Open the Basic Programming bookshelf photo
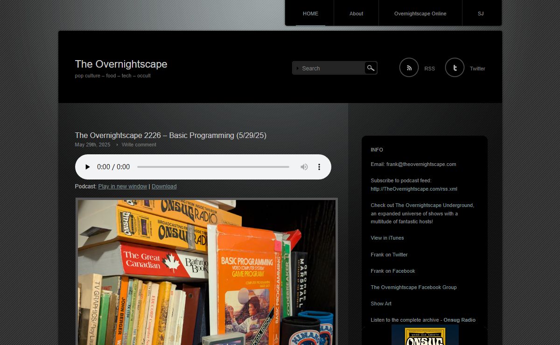Viewport: 560px width, 345px height. (206, 272)
